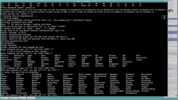Click 'Novosibirsk' in the Asia sub-timezone list

[x=100, y=76]
